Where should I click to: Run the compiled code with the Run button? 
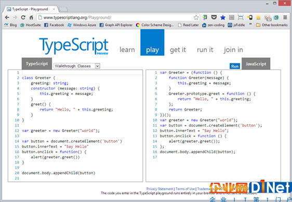click(x=235, y=66)
